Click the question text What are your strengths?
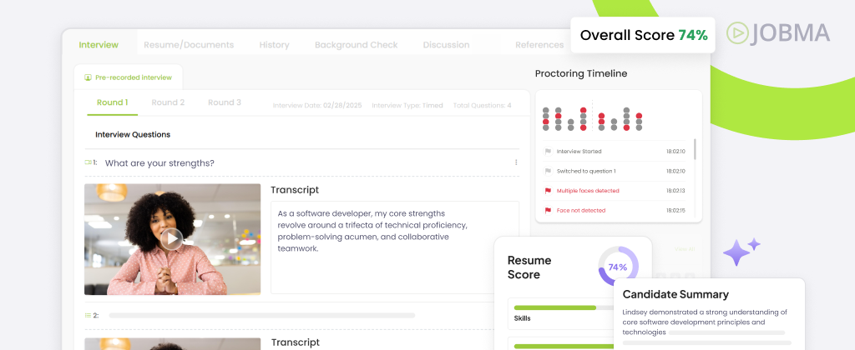Image resolution: width=855 pixels, height=350 pixels. tap(159, 162)
